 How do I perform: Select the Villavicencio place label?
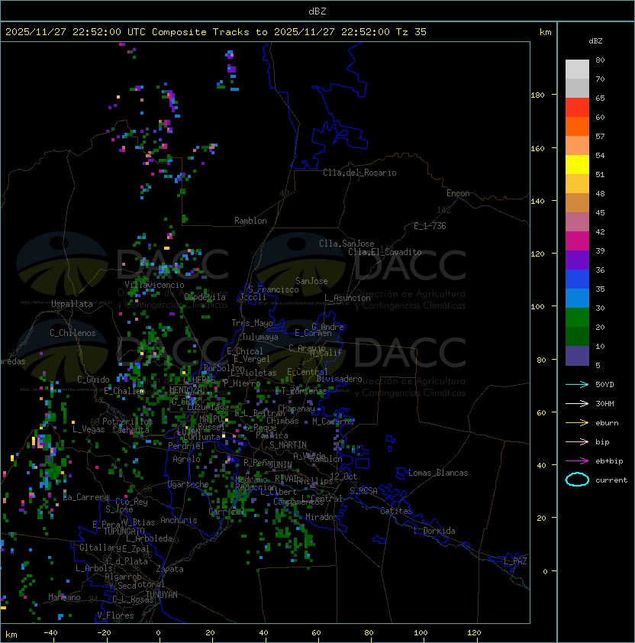tap(154, 285)
